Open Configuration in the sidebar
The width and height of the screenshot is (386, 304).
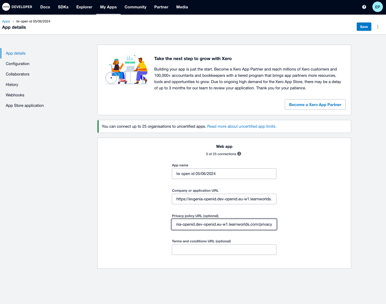point(18,64)
